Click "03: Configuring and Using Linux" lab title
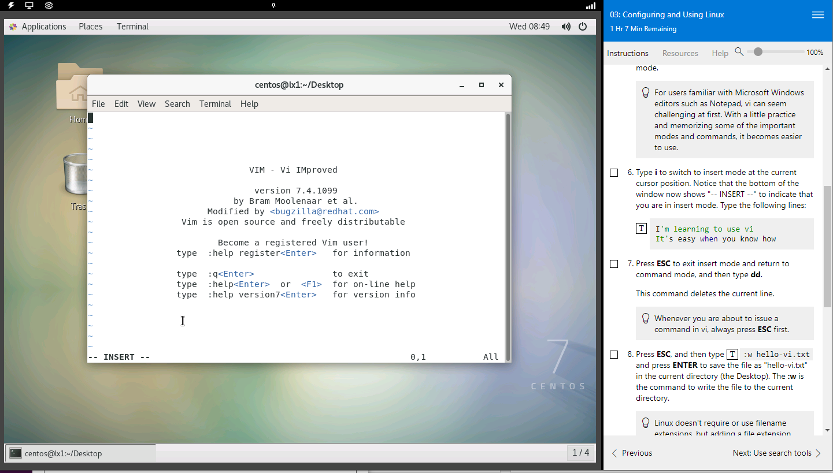Image resolution: width=833 pixels, height=473 pixels. point(667,15)
